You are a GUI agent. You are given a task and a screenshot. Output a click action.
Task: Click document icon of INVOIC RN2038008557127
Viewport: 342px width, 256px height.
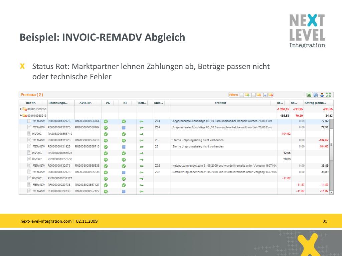click(x=29, y=178)
